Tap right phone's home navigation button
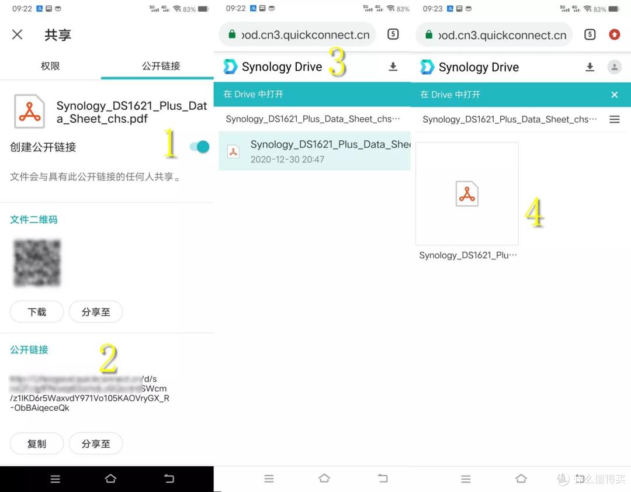Image resolution: width=631 pixels, height=492 pixels. pyautogui.click(x=521, y=479)
